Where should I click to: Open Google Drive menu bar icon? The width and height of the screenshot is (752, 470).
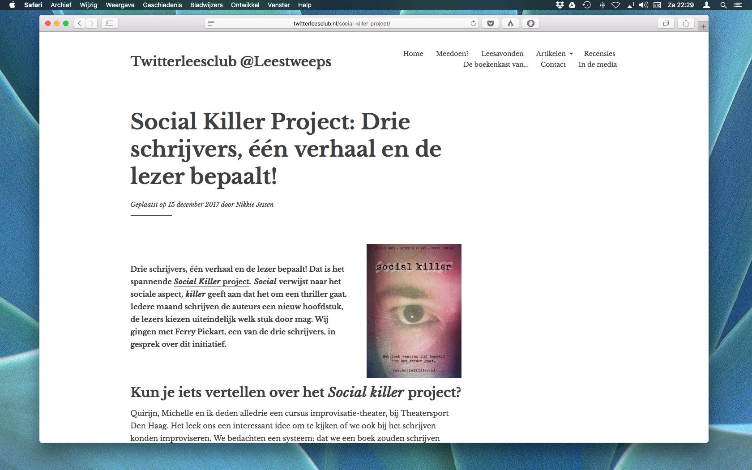tap(572, 5)
